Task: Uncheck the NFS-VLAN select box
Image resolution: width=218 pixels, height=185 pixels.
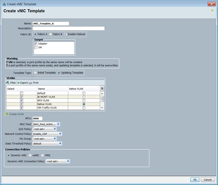Action: 22,101
